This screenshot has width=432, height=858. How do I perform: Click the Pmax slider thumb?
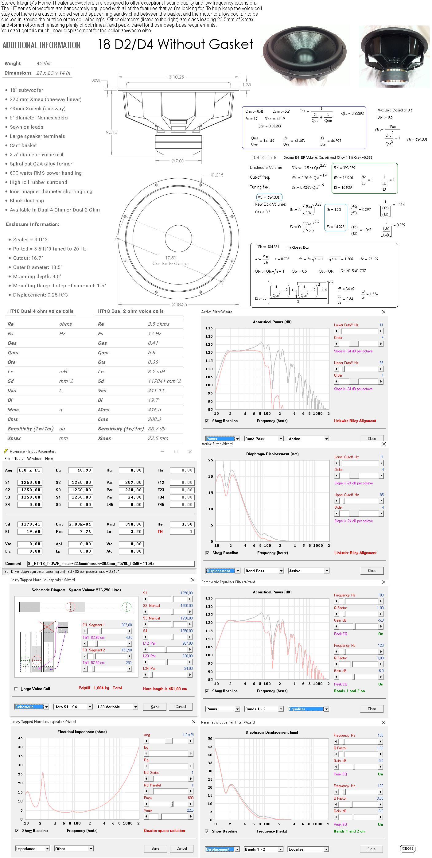coord(172,804)
